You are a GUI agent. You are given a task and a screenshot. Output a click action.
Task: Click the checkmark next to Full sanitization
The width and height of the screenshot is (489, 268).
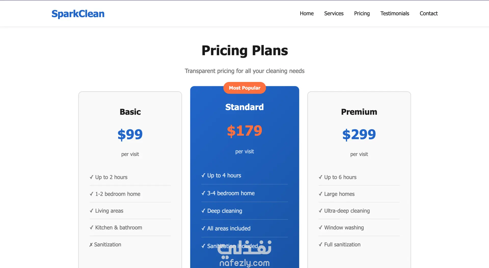pos(320,245)
